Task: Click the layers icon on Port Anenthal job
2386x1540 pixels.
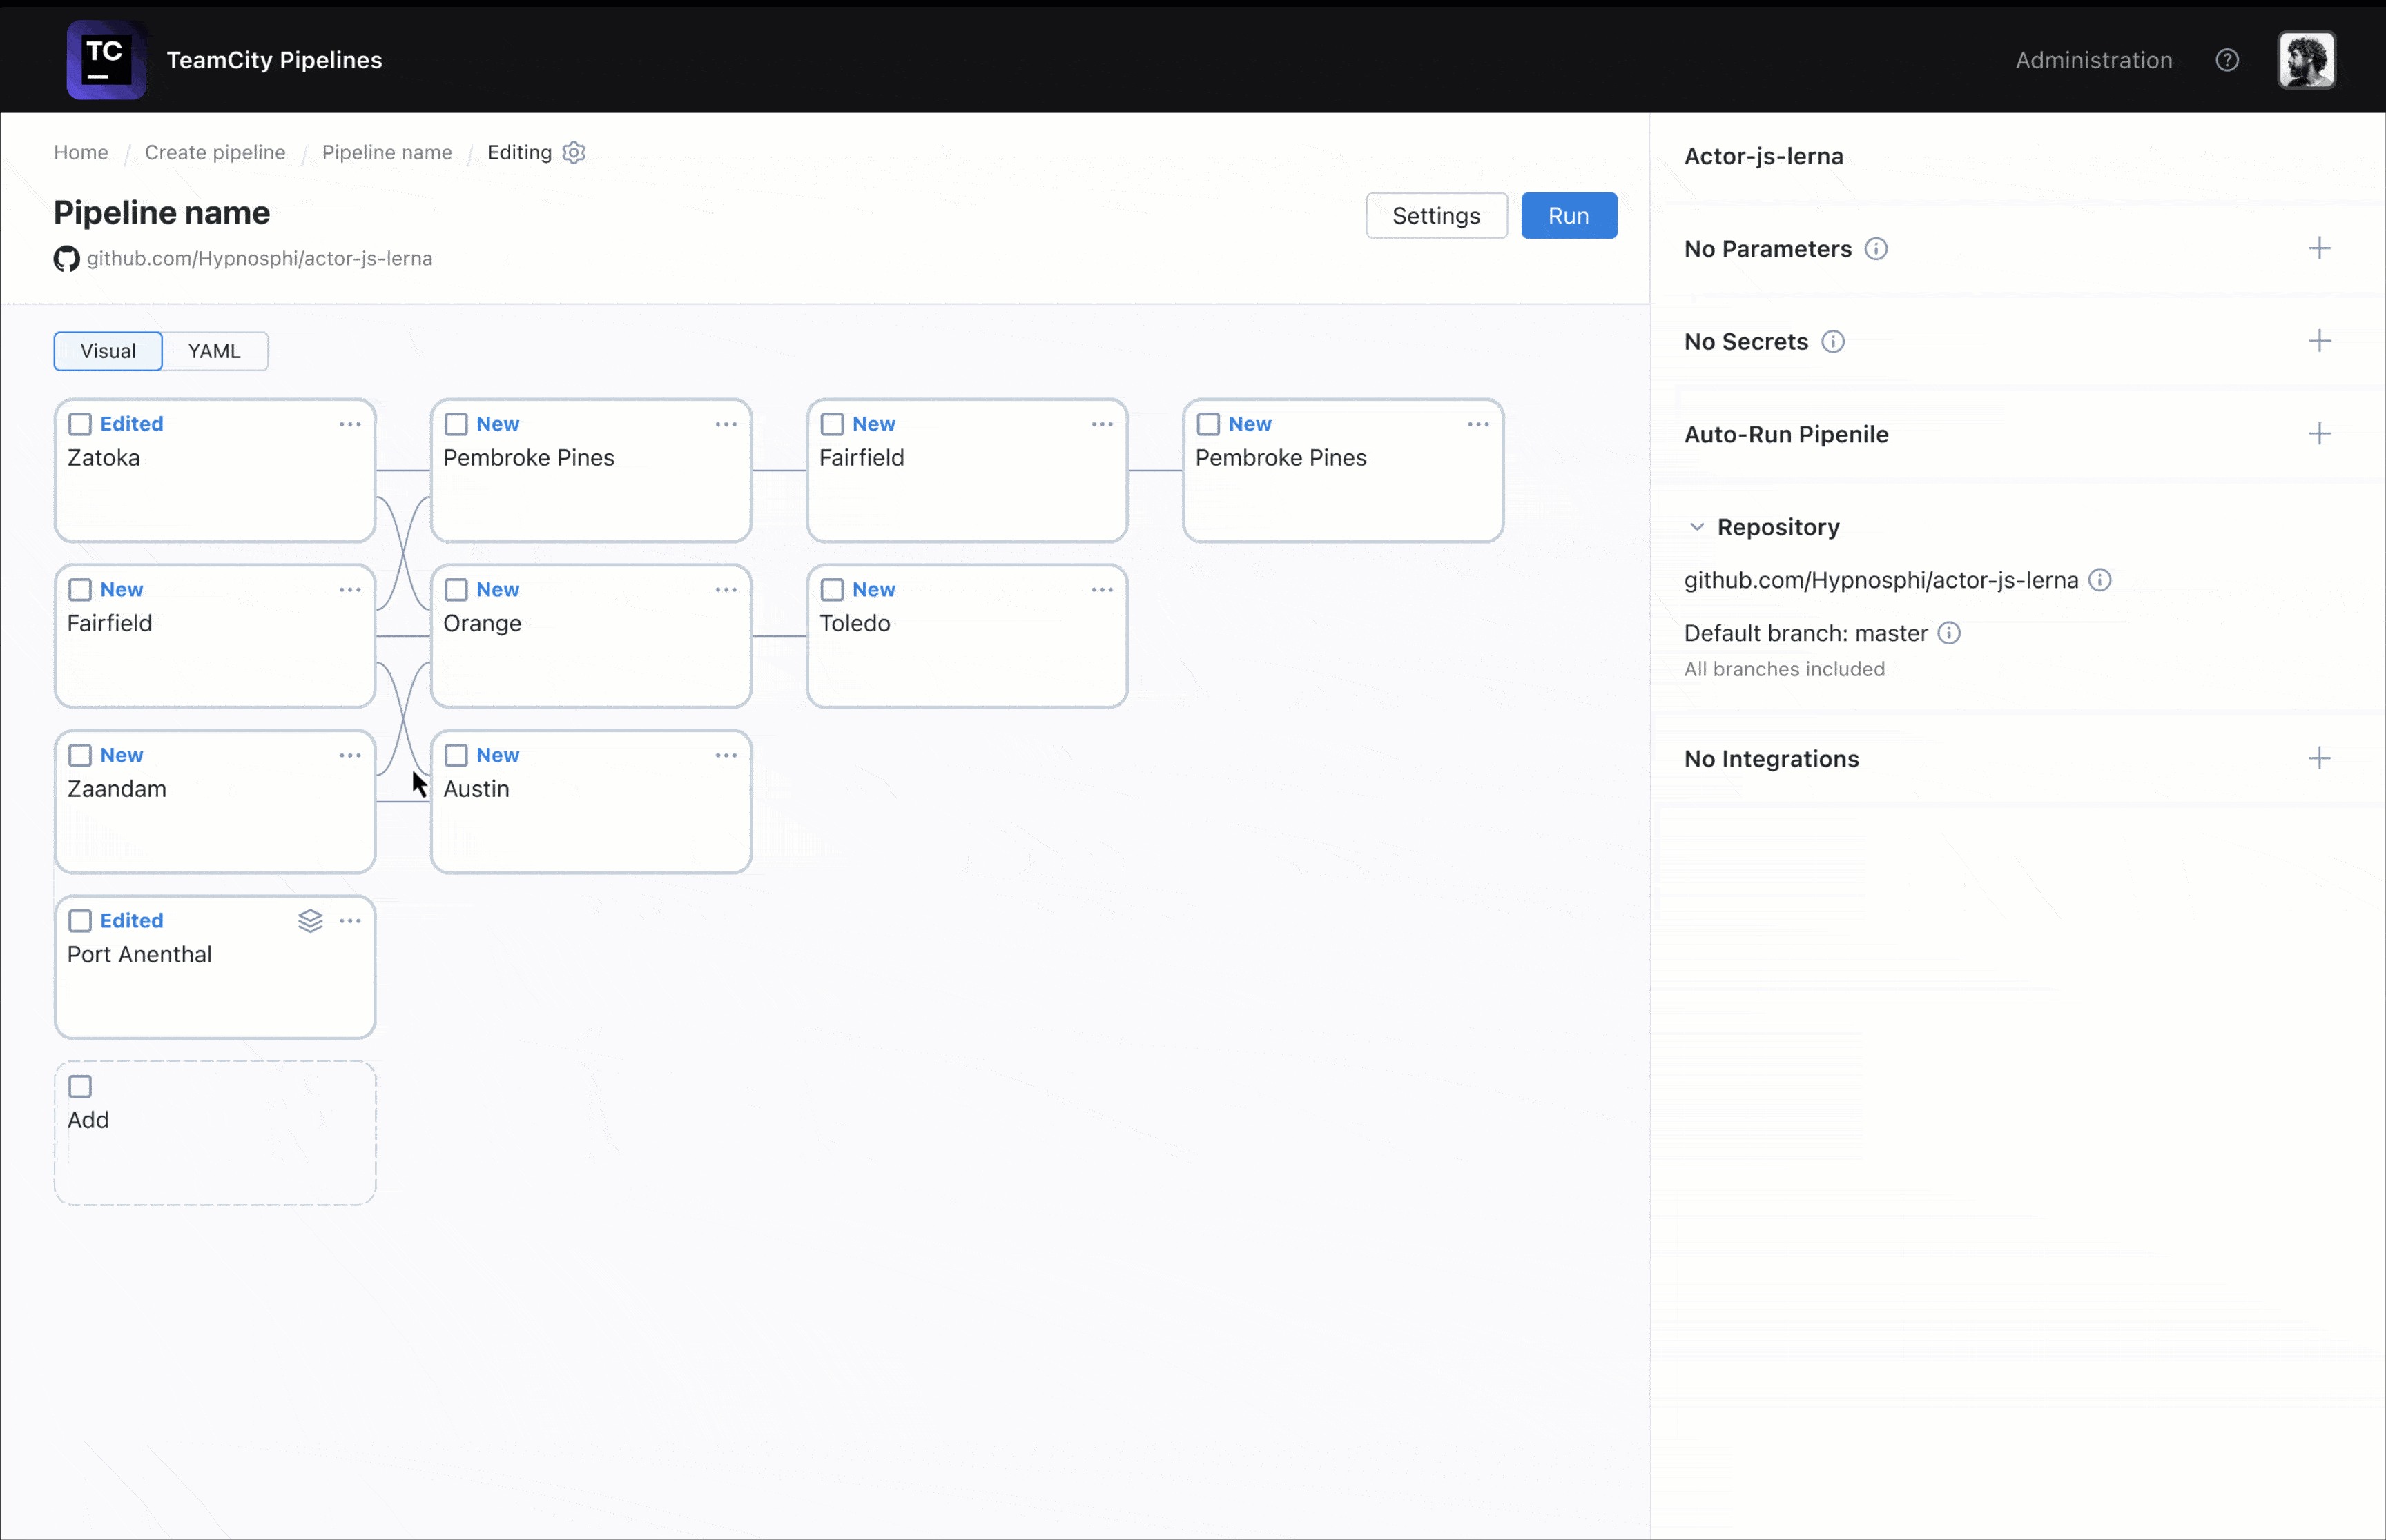Action: (309, 920)
